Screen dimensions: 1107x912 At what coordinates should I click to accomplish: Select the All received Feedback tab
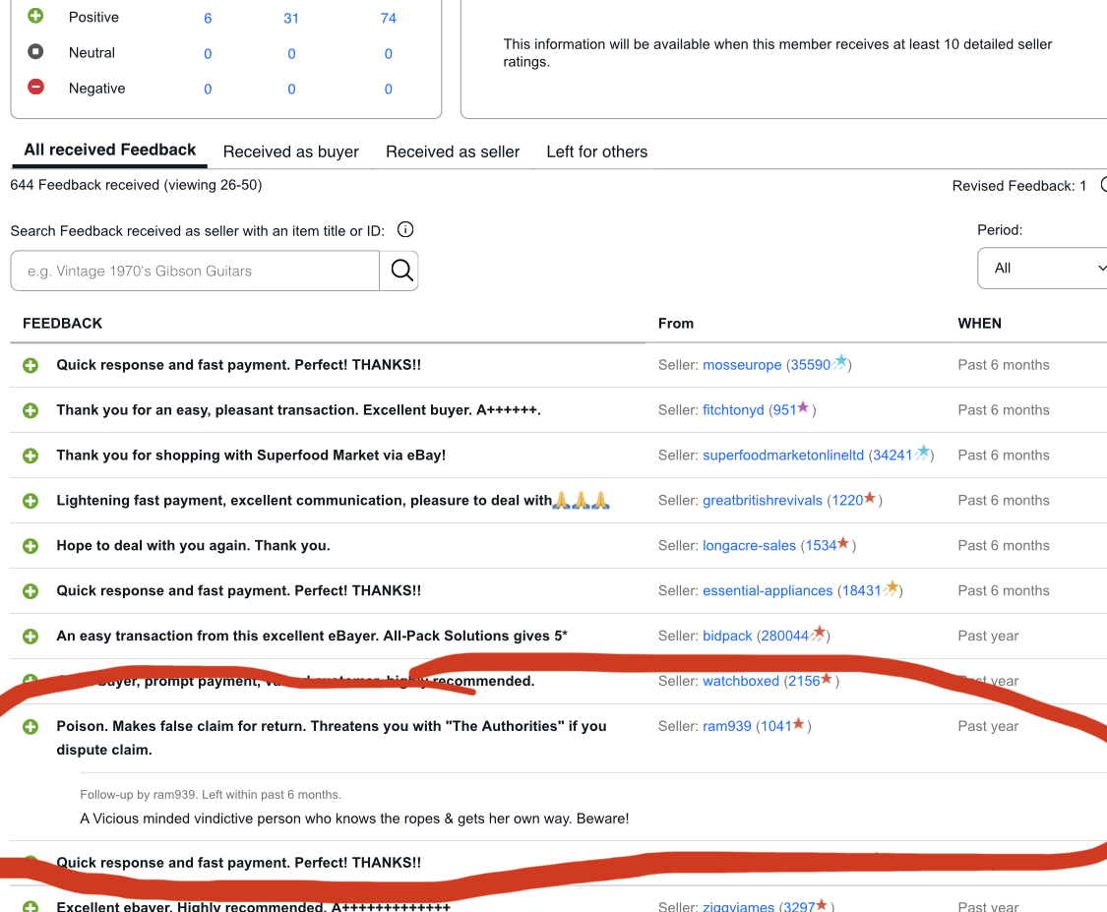[110, 151]
